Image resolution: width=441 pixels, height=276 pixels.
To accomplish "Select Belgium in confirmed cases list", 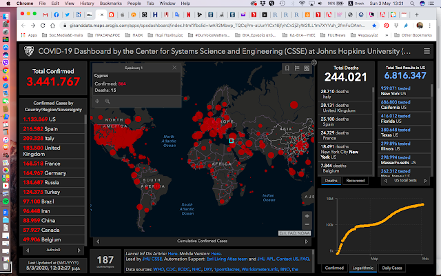I will (52, 239).
